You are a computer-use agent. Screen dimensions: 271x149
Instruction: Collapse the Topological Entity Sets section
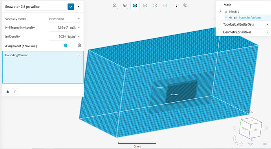click(220, 24)
